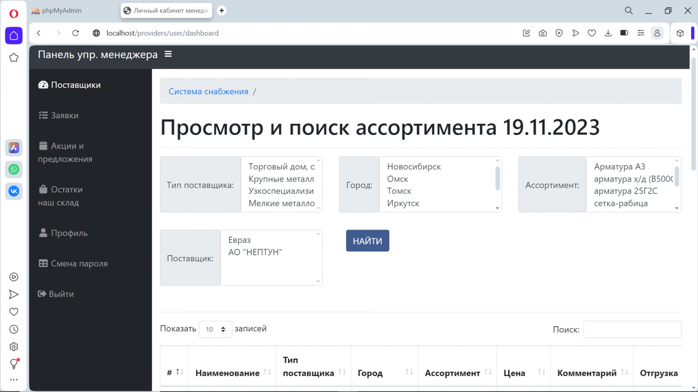Select Иркутск in city list
Viewport: 698px width, 392px height.
[x=403, y=203]
